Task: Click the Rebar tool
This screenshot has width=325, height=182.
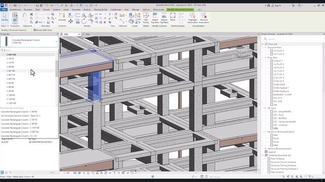Action: point(173,17)
